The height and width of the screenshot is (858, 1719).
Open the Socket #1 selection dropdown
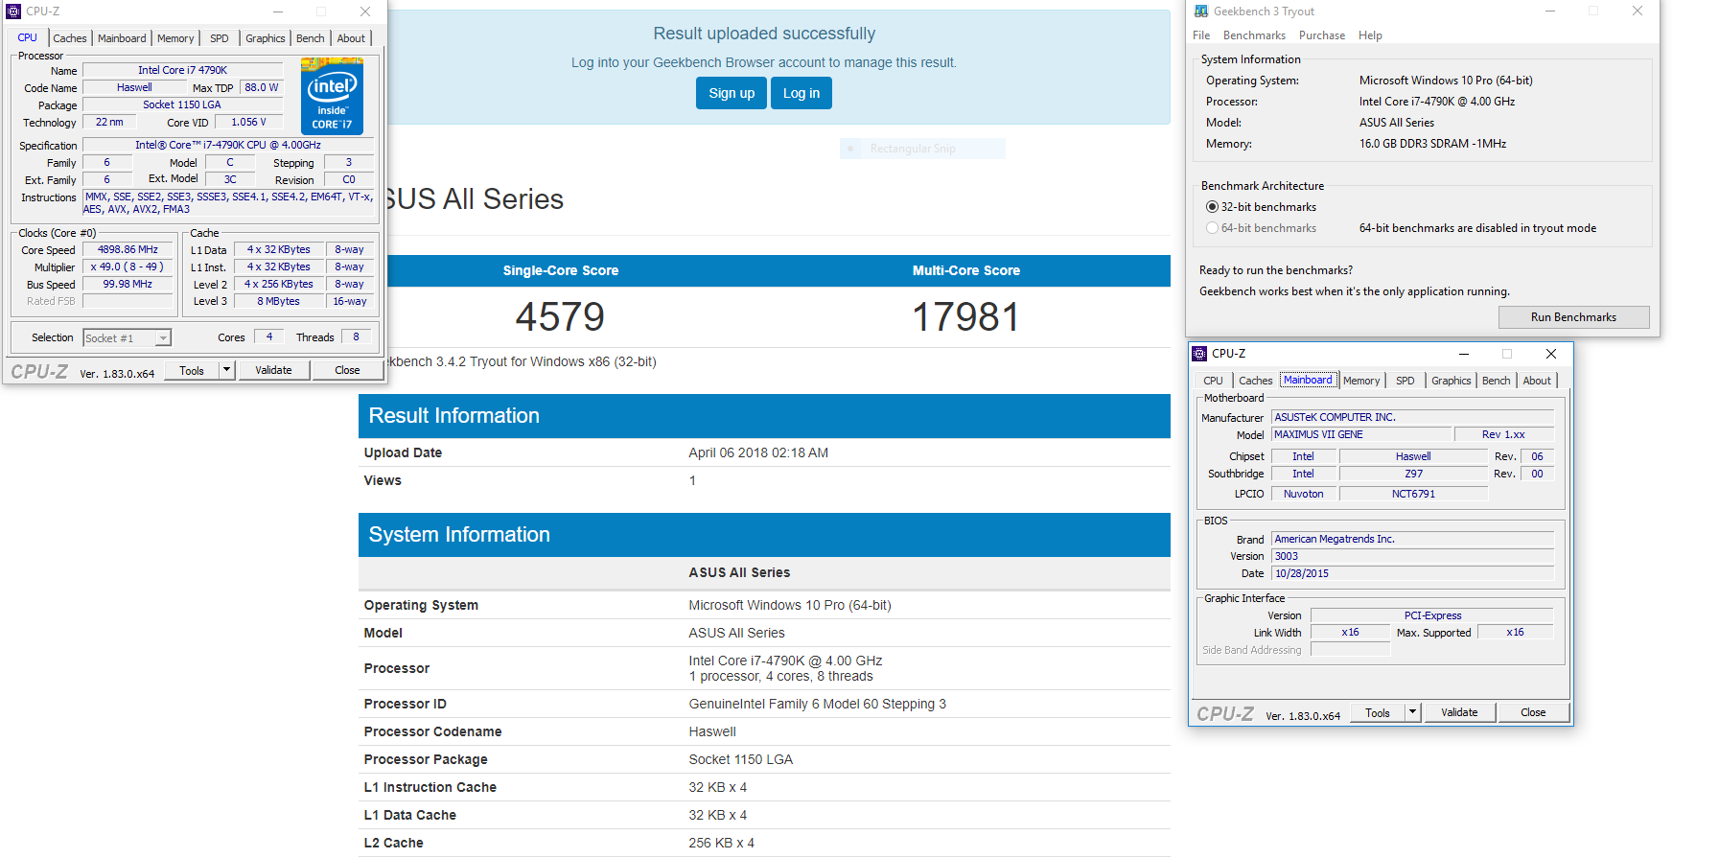(127, 337)
